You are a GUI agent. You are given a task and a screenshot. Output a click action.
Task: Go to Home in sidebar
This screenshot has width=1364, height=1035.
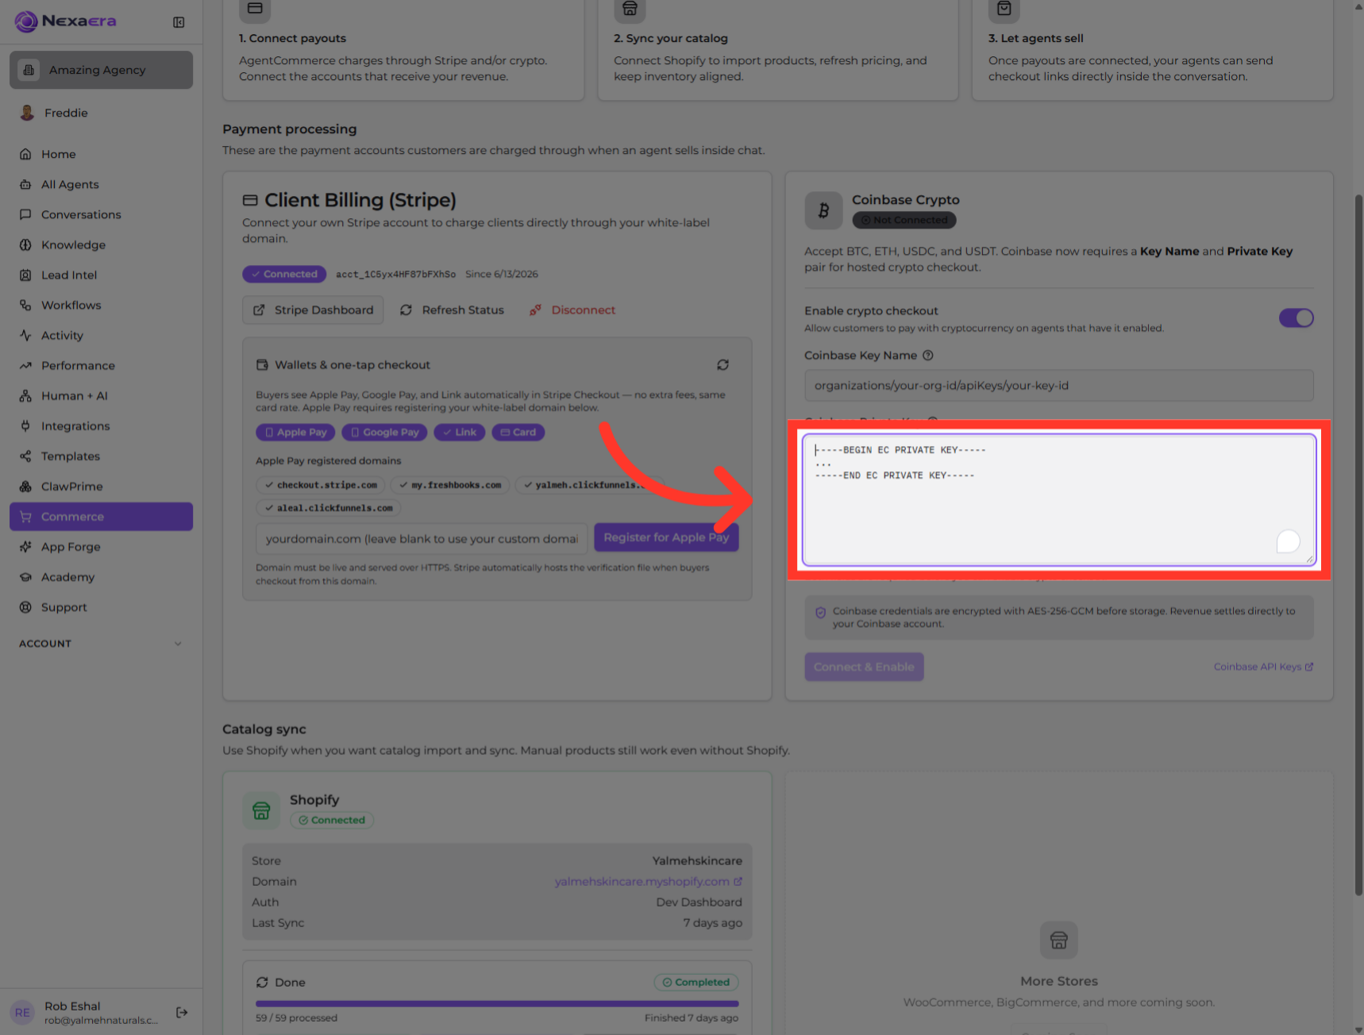101,154
